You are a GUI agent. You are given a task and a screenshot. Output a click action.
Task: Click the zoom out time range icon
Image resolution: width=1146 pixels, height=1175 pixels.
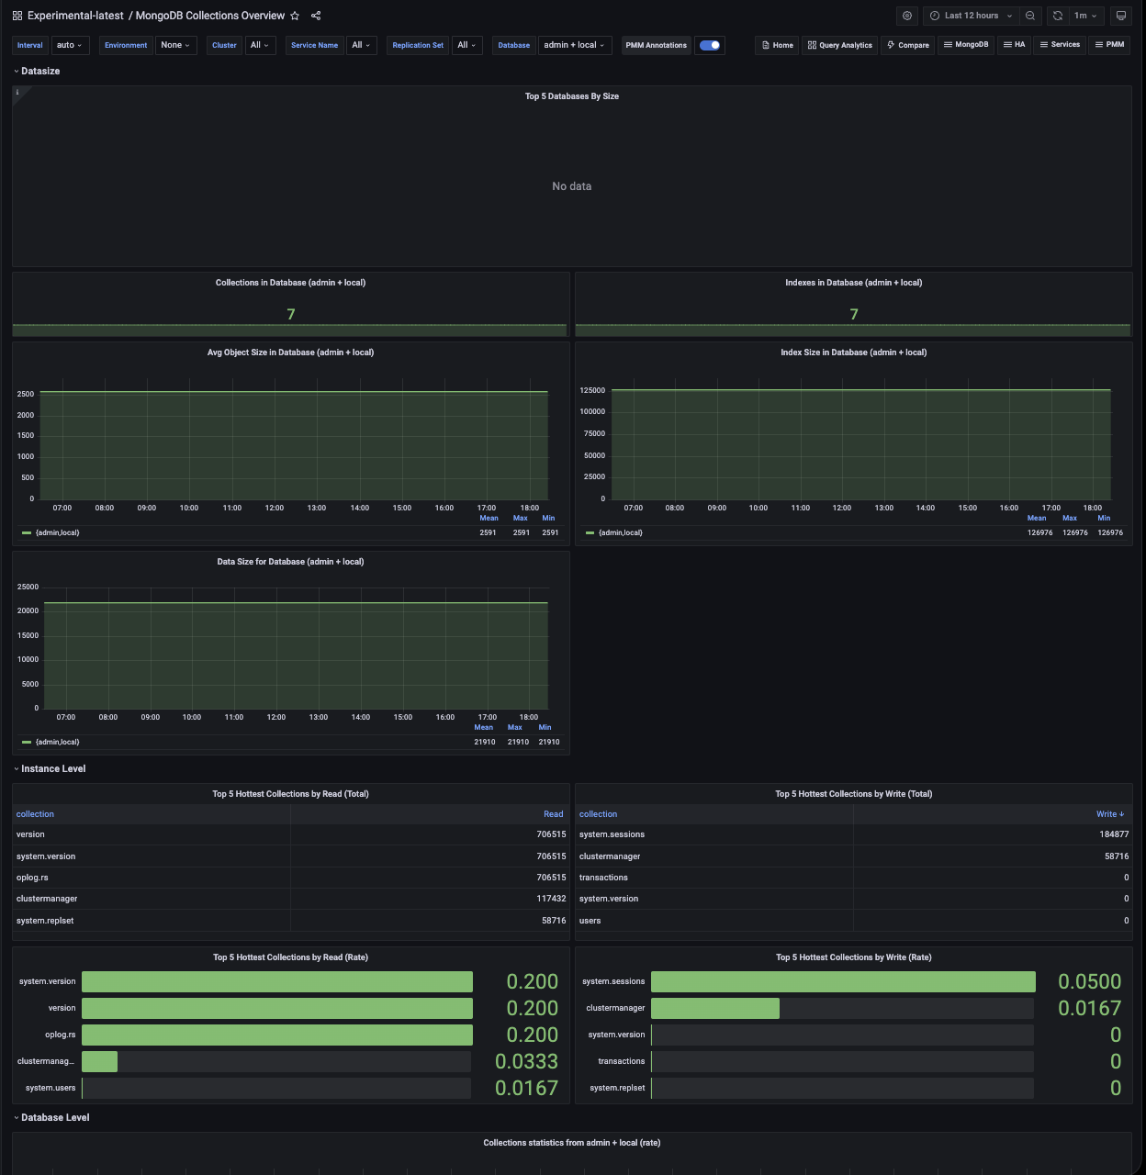click(x=1030, y=16)
